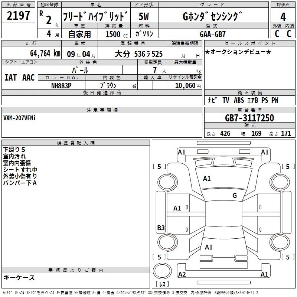
Task: Click the IAT shift type field
Action: (x=11, y=77)
